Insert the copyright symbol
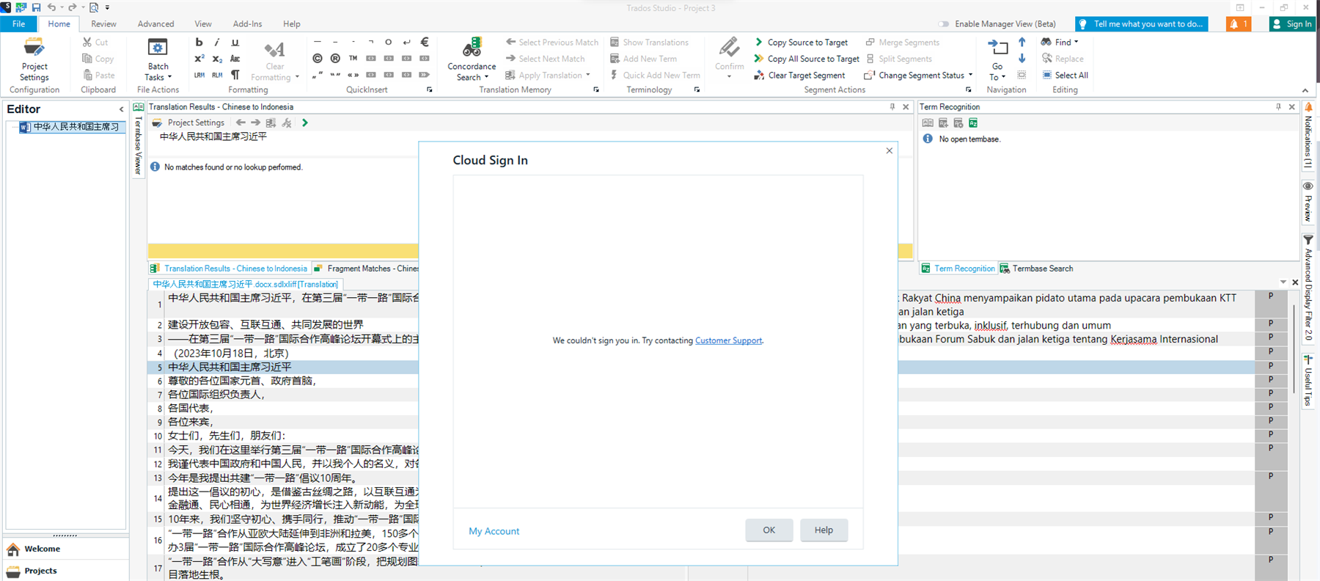 pos(317,58)
